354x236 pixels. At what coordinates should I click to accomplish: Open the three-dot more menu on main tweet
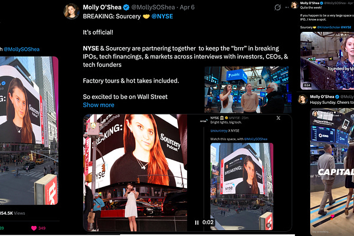click(287, 8)
